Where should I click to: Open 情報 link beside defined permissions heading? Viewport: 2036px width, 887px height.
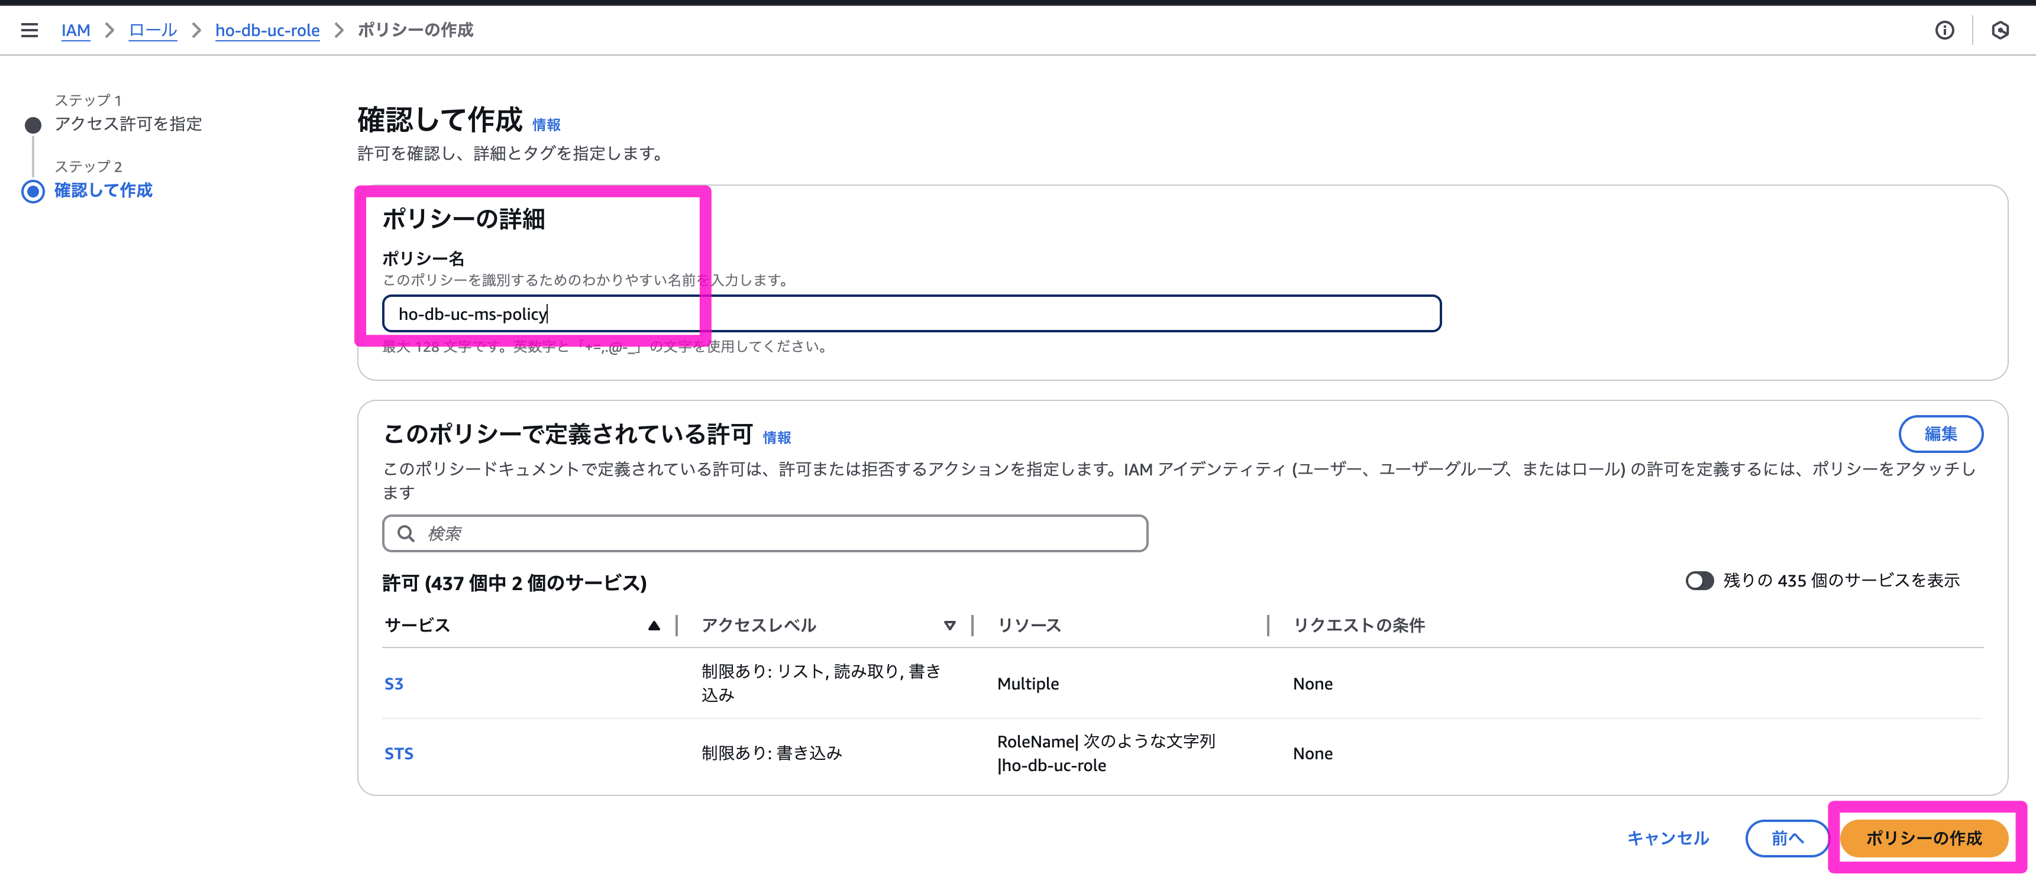click(x=776, y=438)
